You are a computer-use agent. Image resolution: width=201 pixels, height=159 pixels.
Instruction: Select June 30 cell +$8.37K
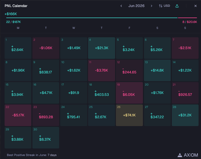(x=46, y=138)
